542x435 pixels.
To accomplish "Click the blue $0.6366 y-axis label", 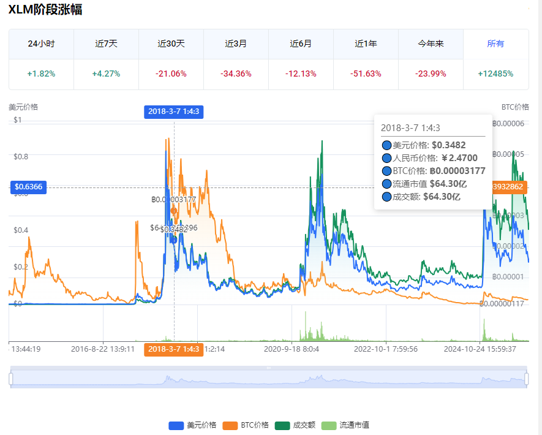I will tap(29, 187).
